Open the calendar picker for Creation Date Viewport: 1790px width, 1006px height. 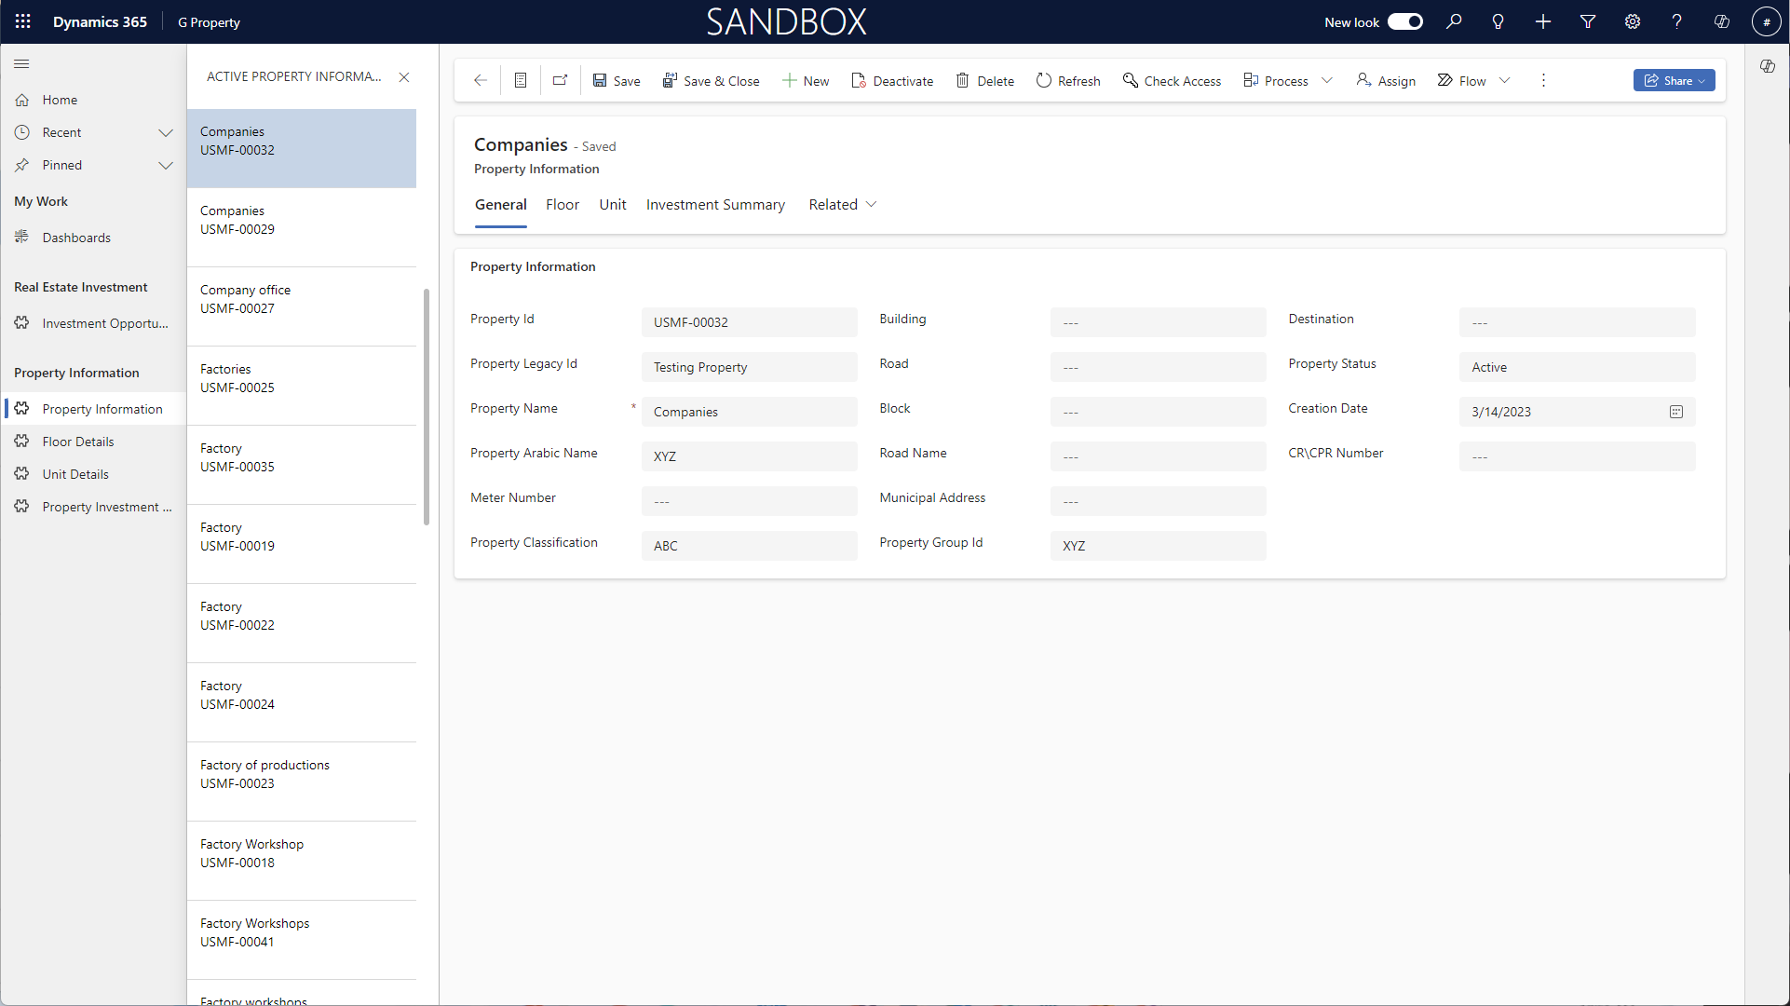click(1676, 412)
